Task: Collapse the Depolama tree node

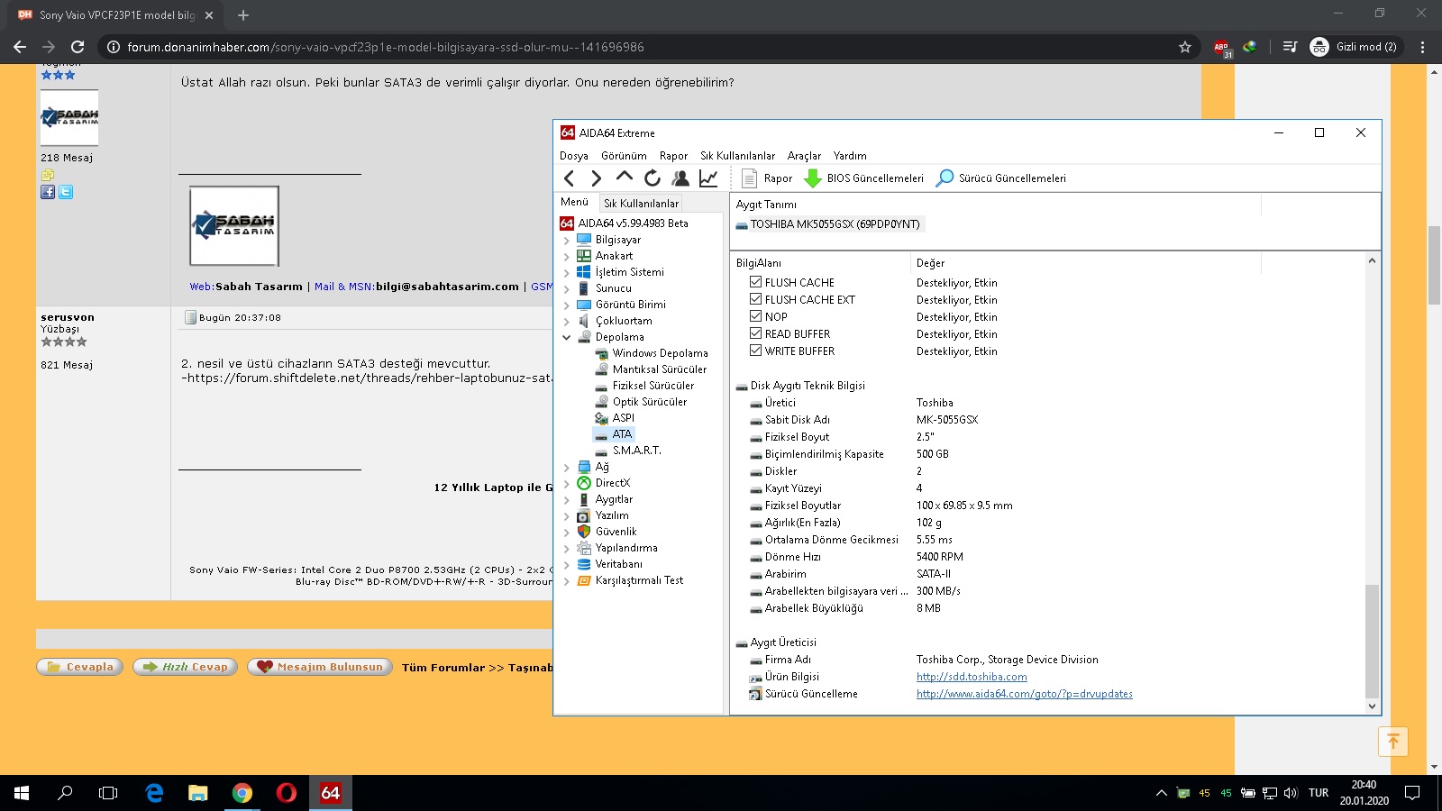Action: coord(567,337)
